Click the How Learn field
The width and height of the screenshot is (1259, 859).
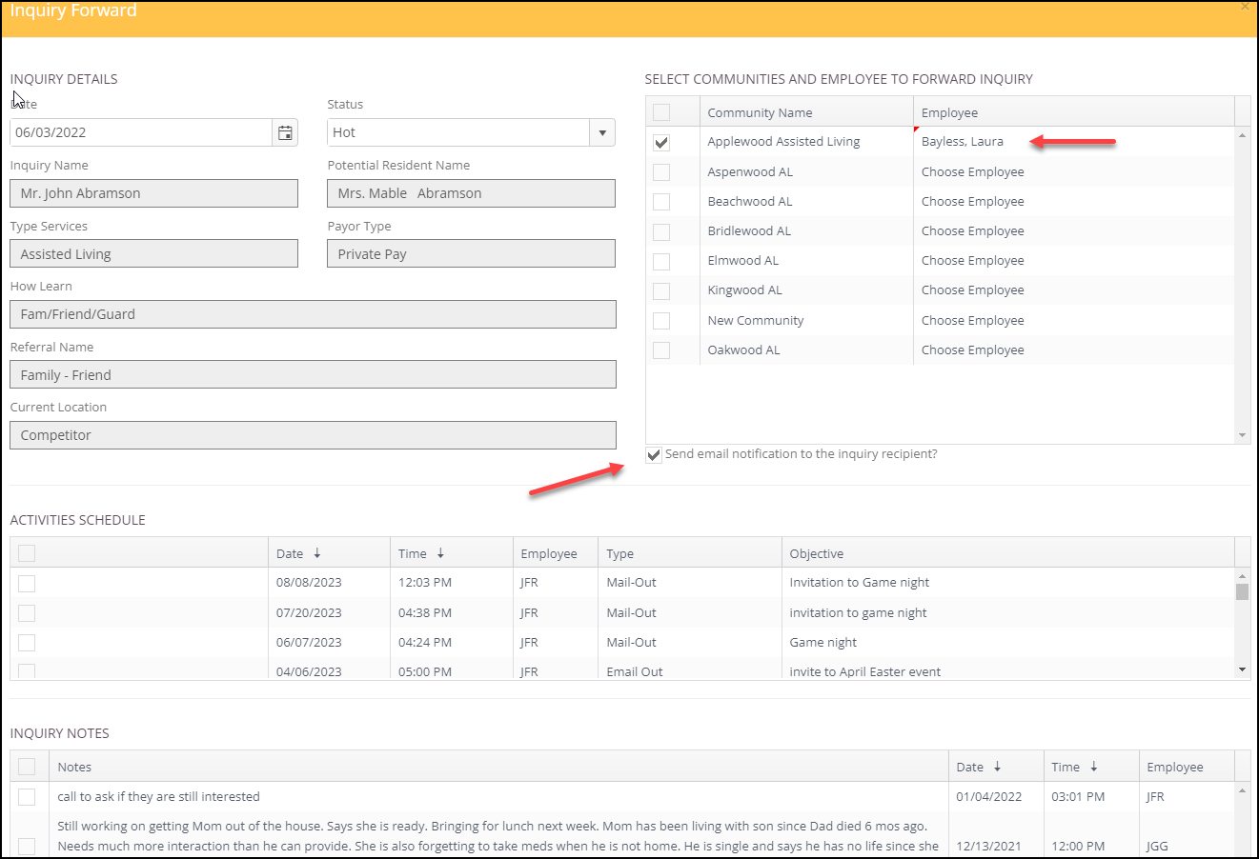pos(313,314)
